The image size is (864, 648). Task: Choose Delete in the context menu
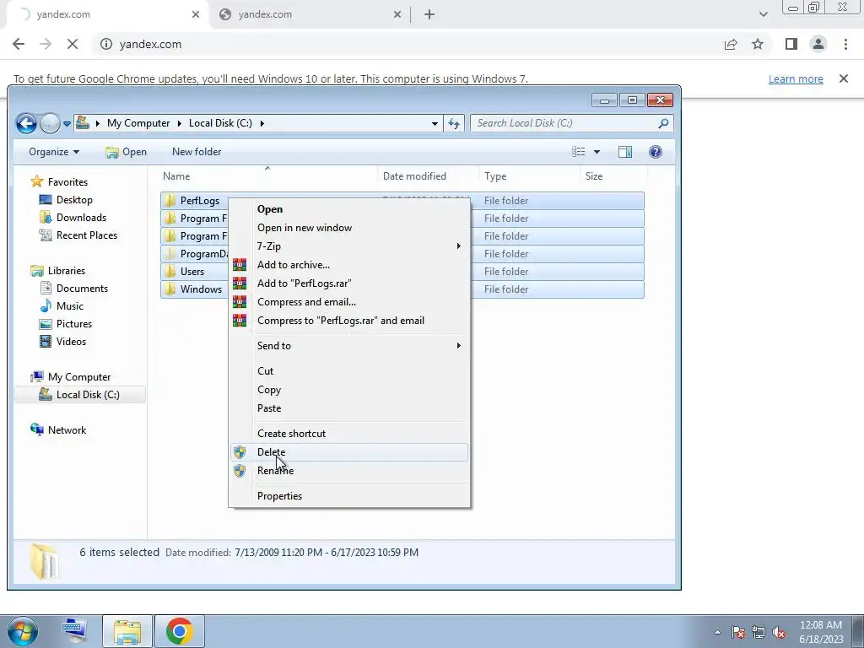(x=349, y=452)
